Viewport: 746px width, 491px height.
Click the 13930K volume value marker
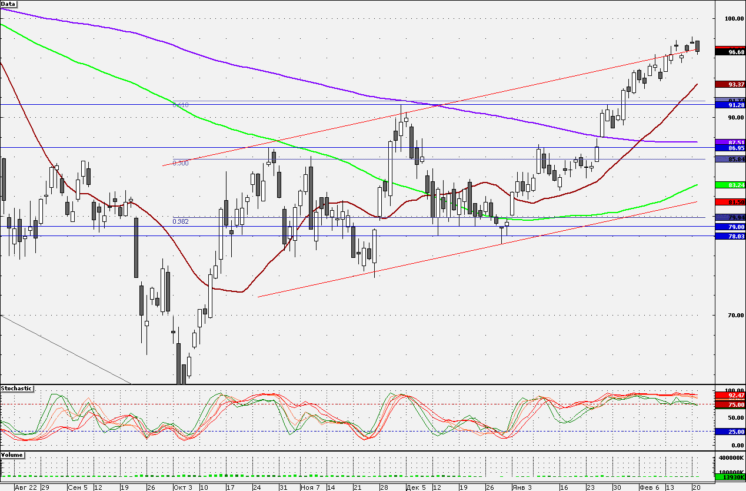click(730, 477)
